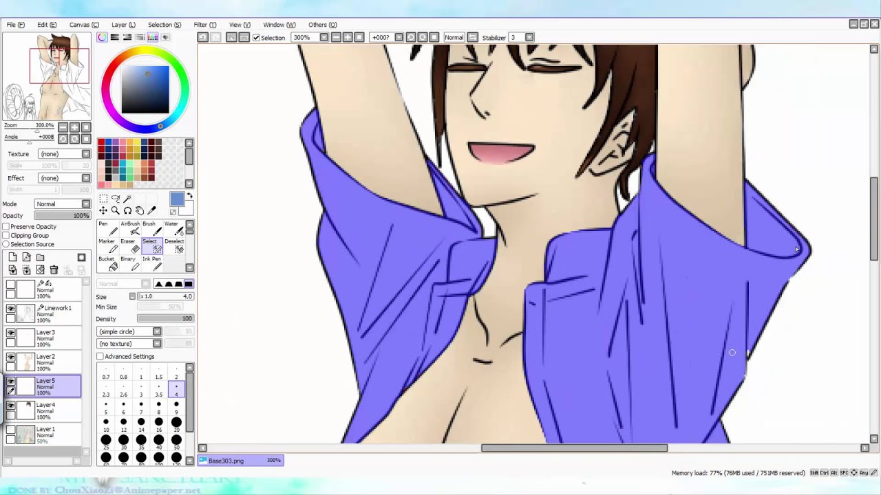Choose brush size 0.7 preset
Screen dimensions: 881x495
click(106, 373)
